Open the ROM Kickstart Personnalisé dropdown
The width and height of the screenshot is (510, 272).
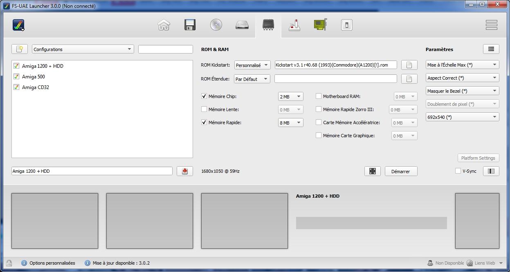(252, 65)
